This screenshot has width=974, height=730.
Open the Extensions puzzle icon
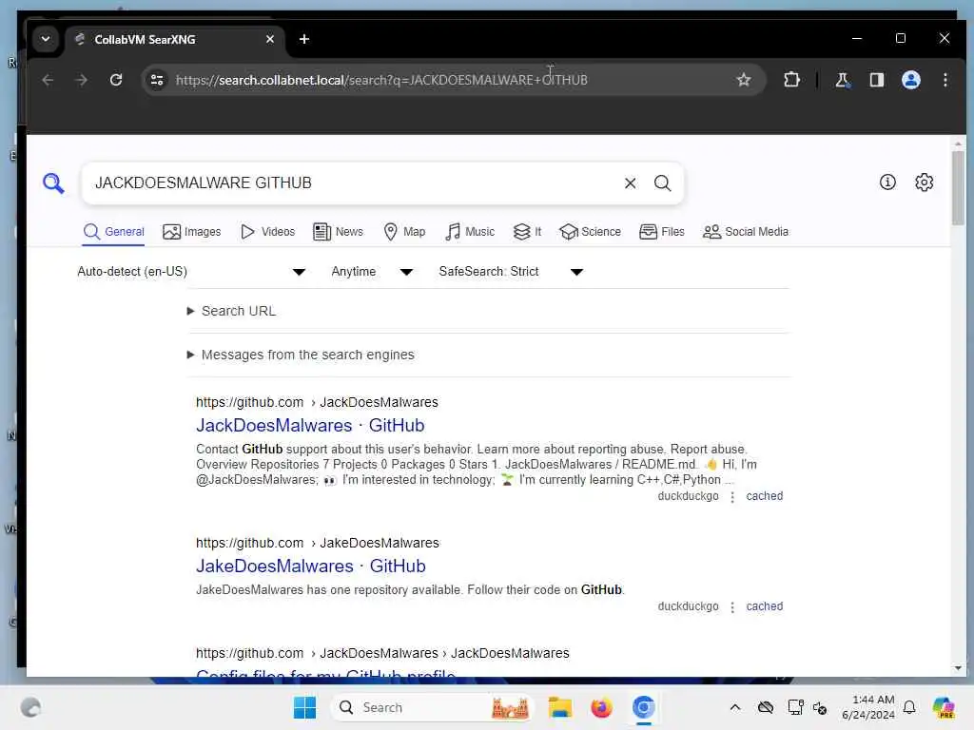(791, 80)
